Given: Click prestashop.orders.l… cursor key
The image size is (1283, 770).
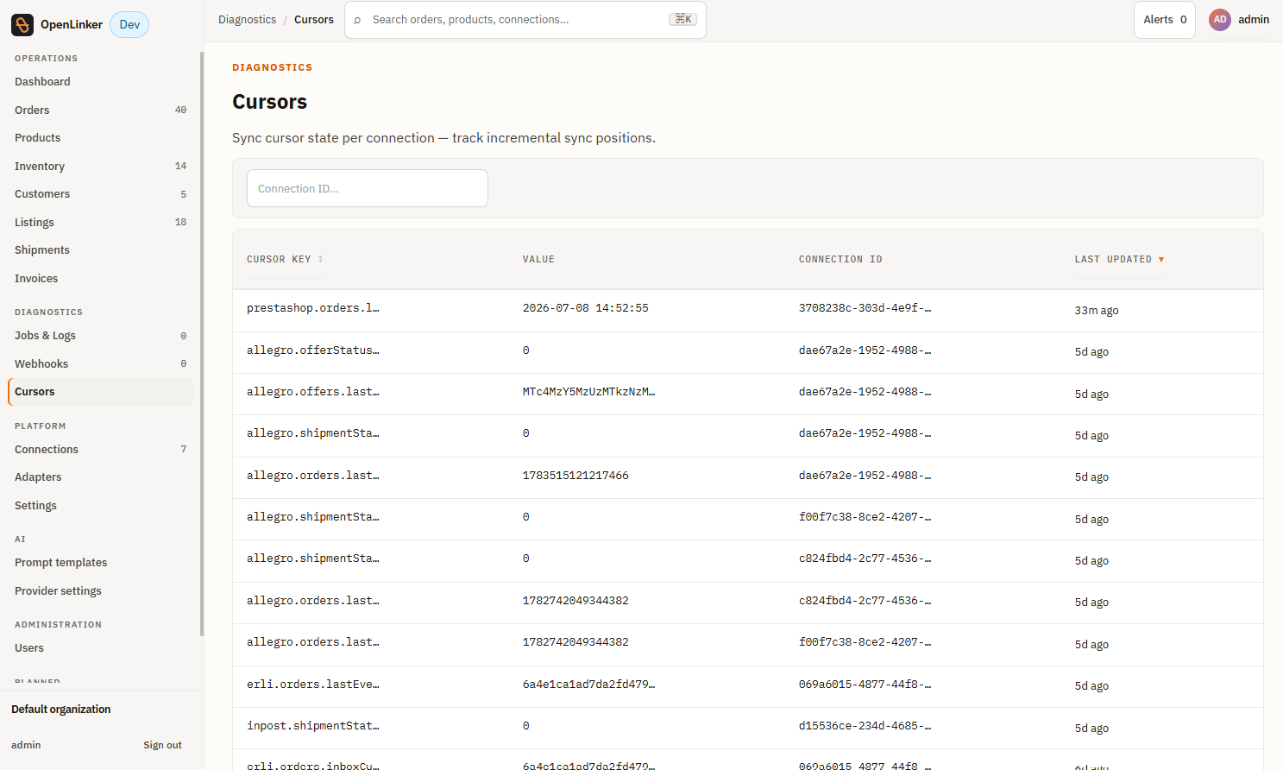Looking at the screenshot, I should pyautogui.click(x=312, y=308).
